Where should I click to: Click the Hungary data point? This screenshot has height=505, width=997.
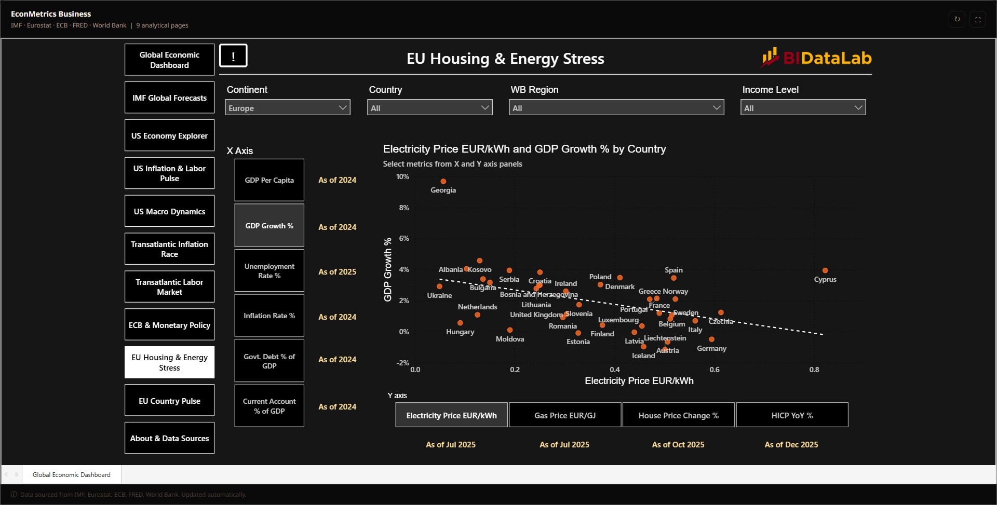tap(460, 323)
